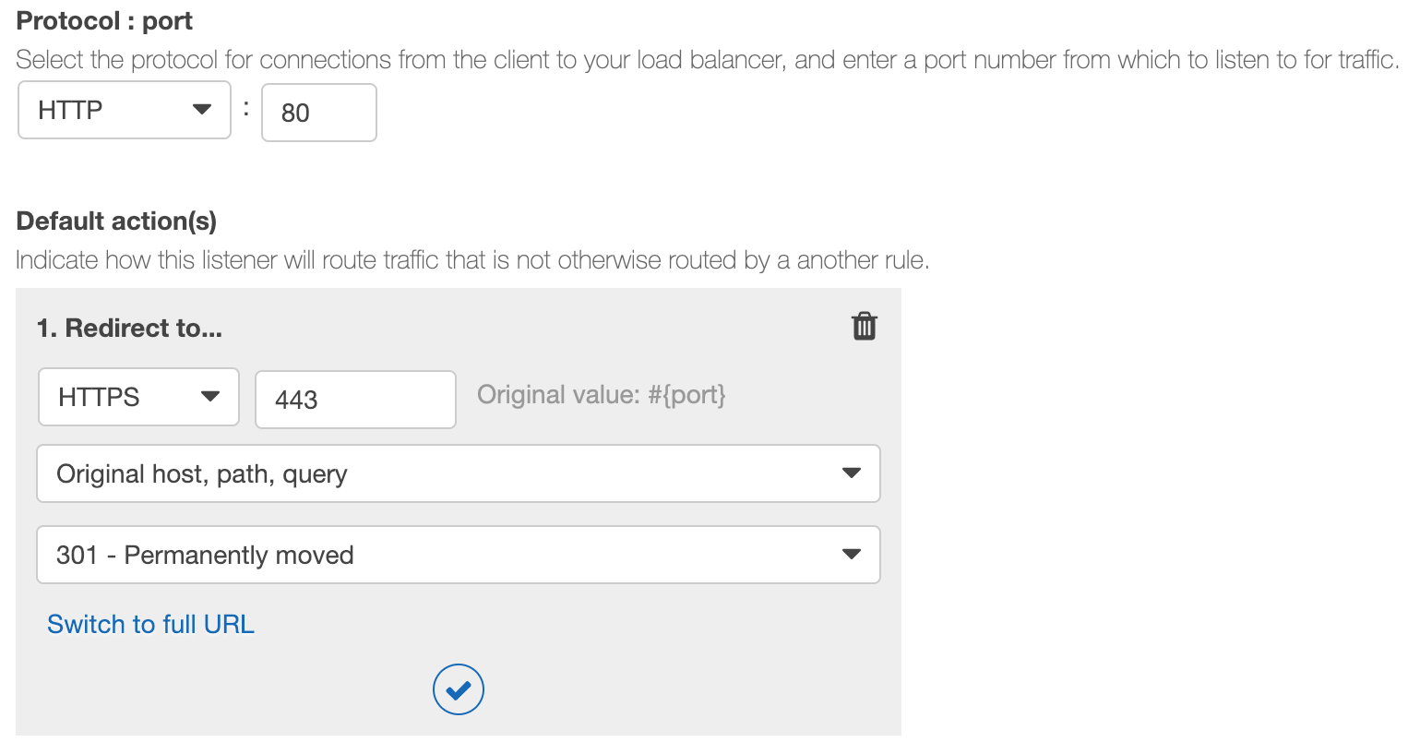Click the arrow beside HTTPS redirect protocol
The image size is (1420, 742).
(210, 397)
